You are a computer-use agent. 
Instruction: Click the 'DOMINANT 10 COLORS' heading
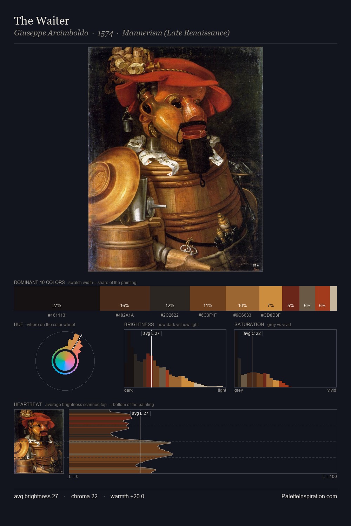coord(39,282)
